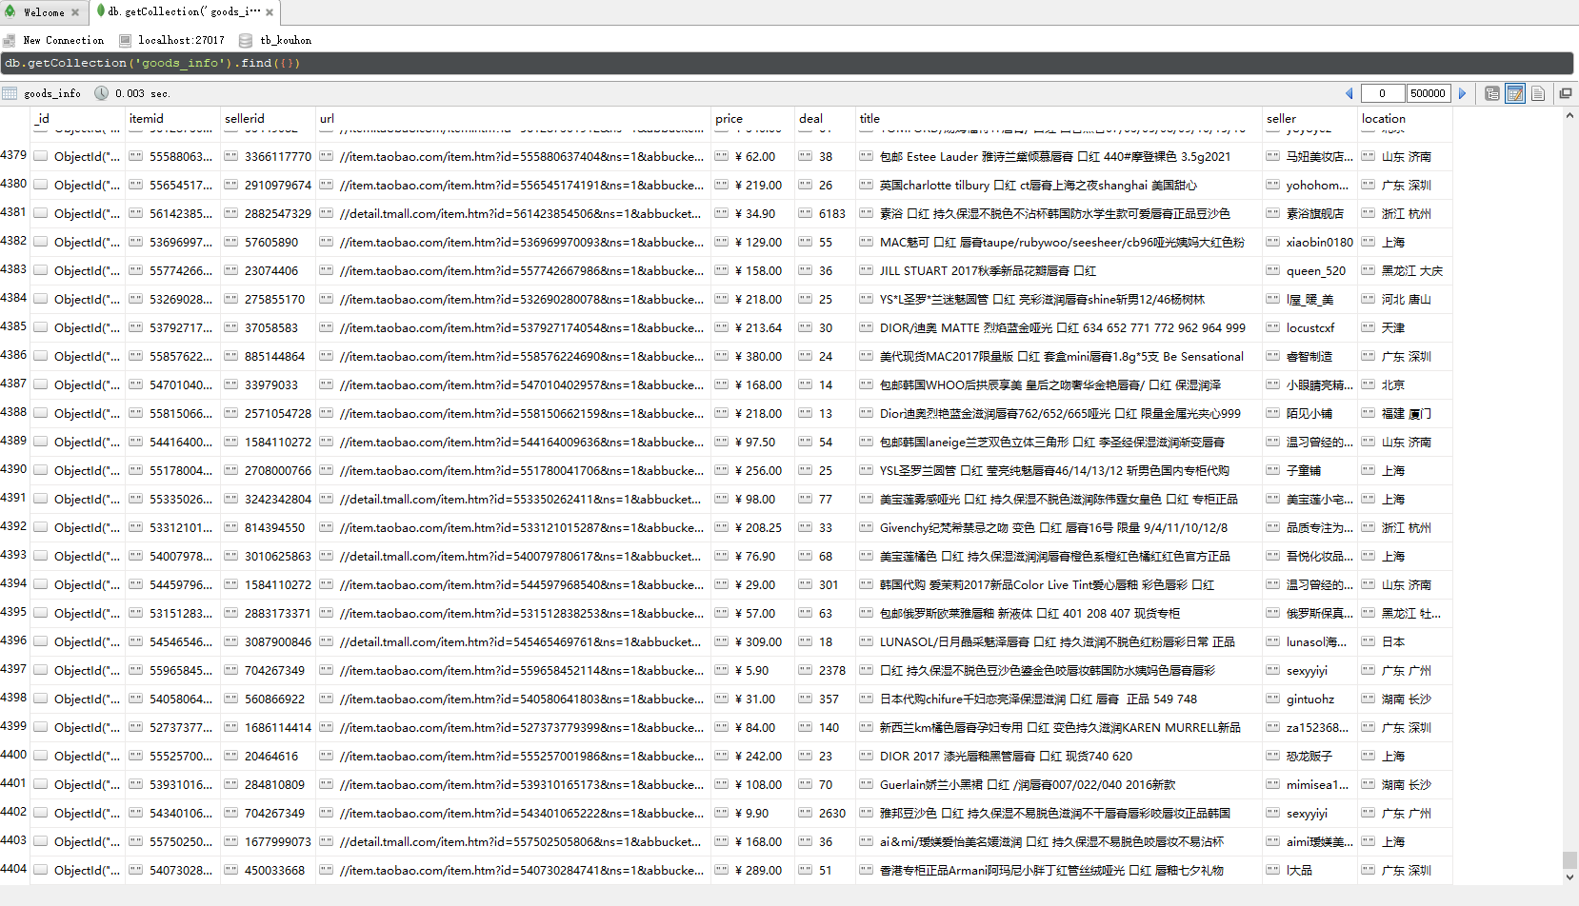Click the string type icon before seller sexyyiyi in row 4397
Viewport: 1579px width, 906px height.
tap(1273, 670)
